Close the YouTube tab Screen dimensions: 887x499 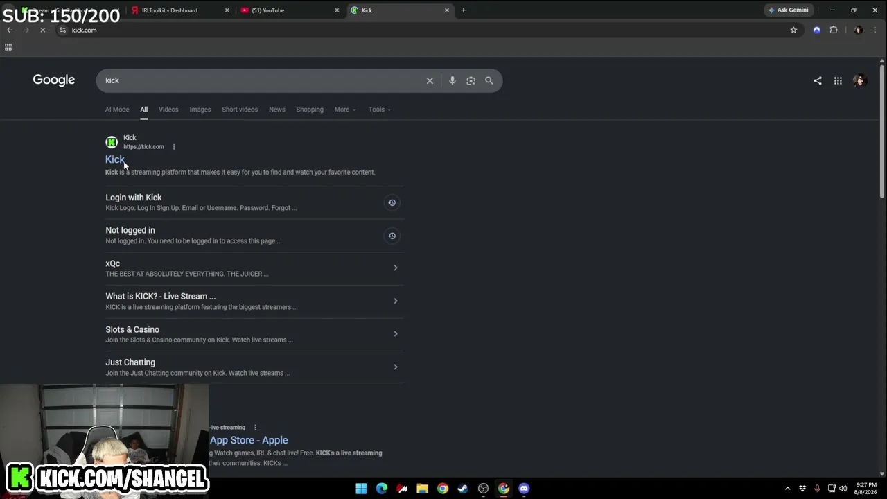[337, 10]
